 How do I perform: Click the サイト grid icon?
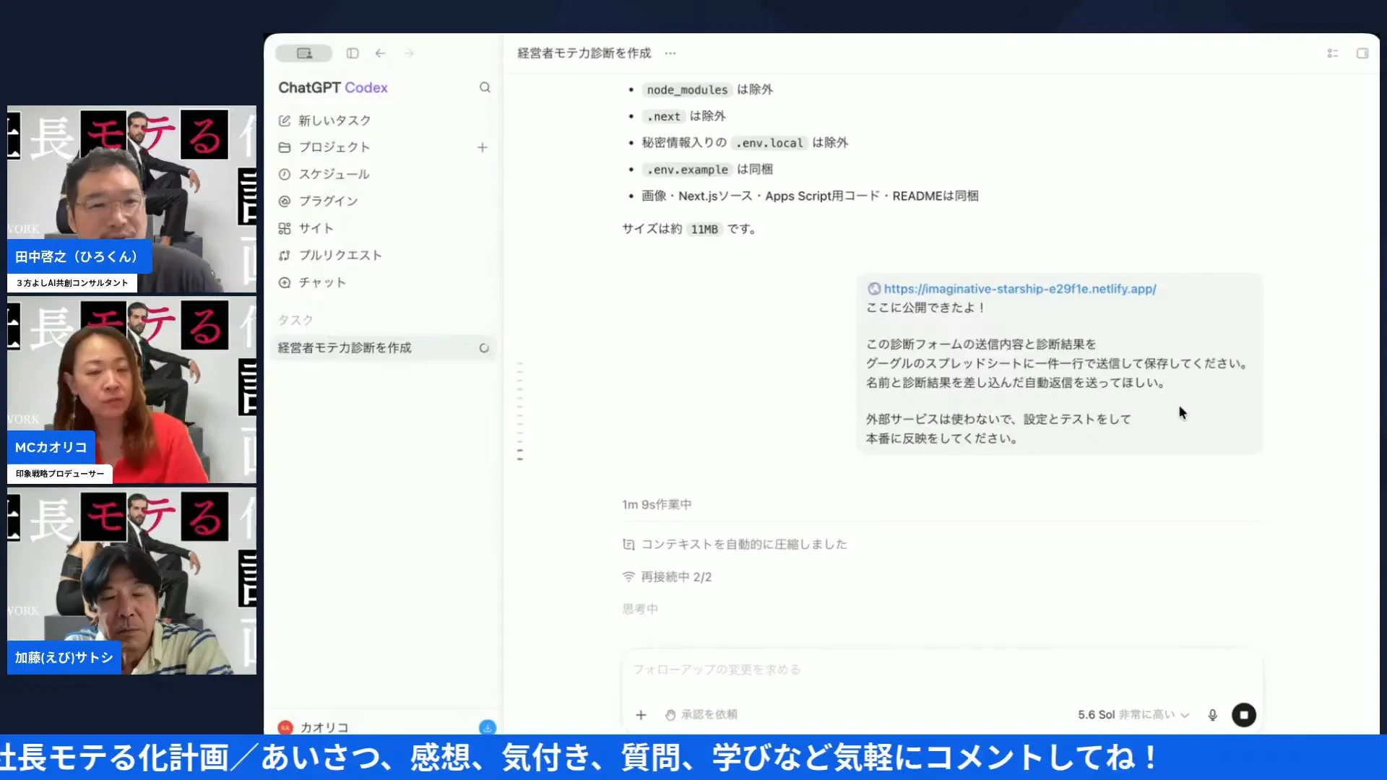coord(285,228)
